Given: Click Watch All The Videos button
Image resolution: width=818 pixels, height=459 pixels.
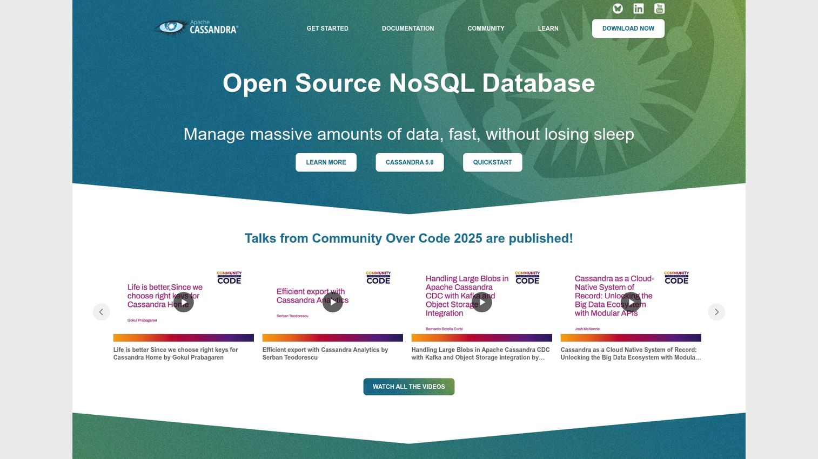Looking at the screenshot, I should click(x=409, y=387).
